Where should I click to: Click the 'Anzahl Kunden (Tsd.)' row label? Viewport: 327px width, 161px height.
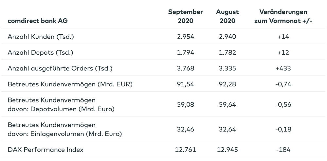coord(41,37)
